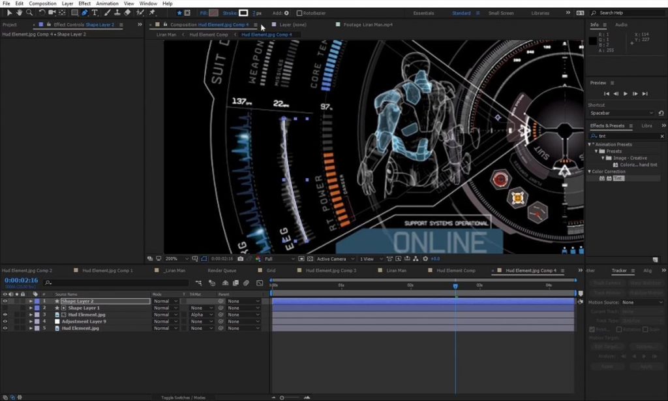Open the Full resolution dropdown
This screenshot has height=401, width=668.
279,259
